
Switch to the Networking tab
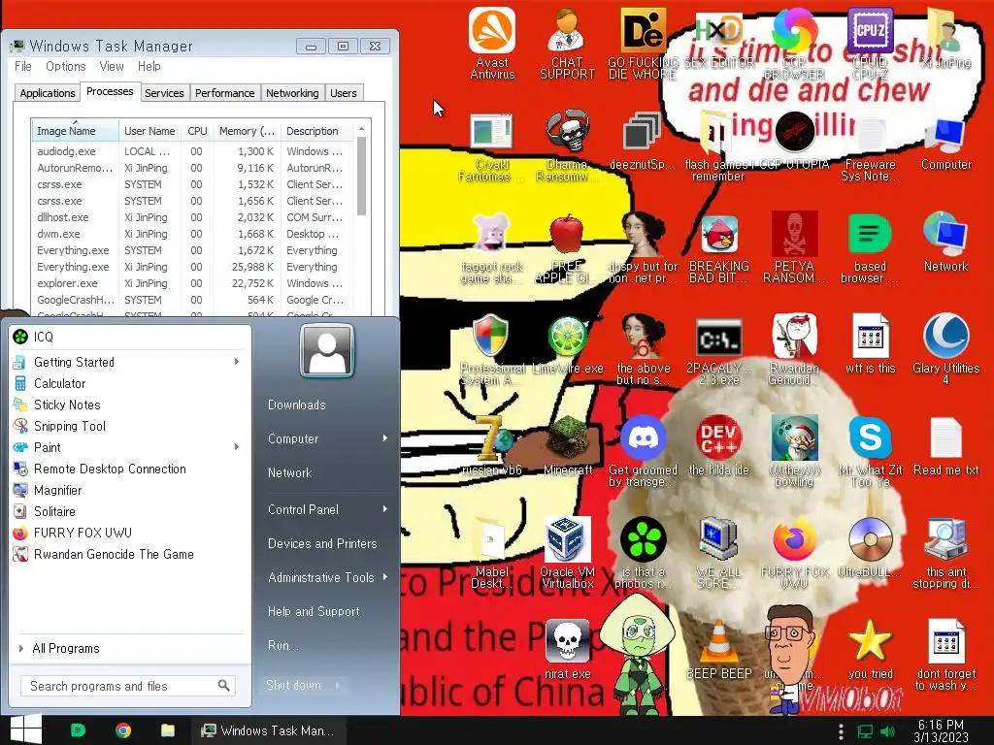[292, 93]
